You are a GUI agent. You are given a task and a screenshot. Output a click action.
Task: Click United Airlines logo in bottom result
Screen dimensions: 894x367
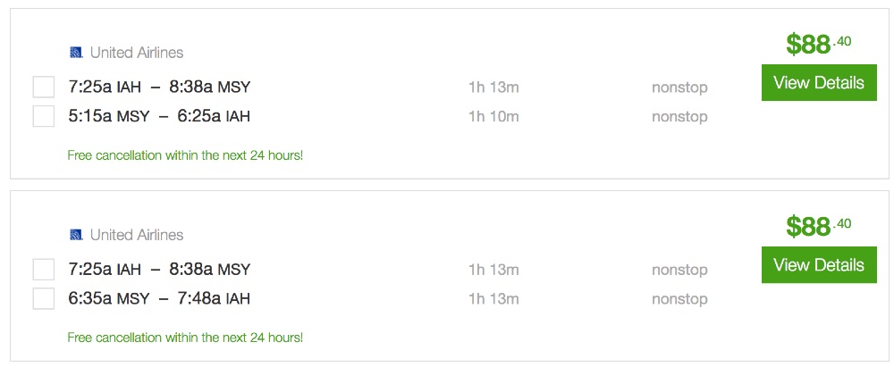click(x=76, y=235)
